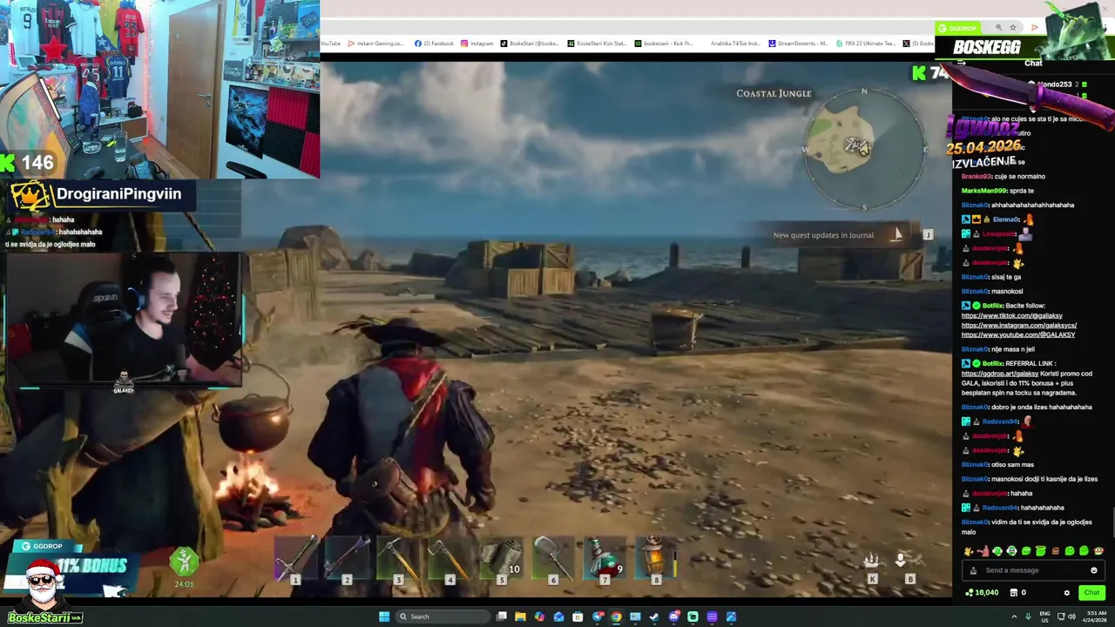The width and height of the screenshot is (1115, 627).
Task: Open File Explorer from the taskbar
Action: tap(520, 617)
